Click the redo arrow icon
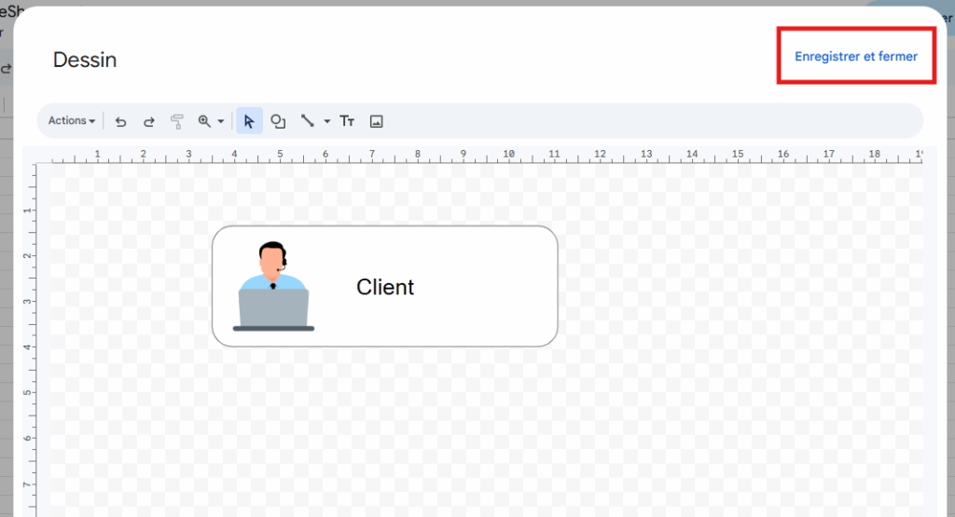 [x=148, y=122]
